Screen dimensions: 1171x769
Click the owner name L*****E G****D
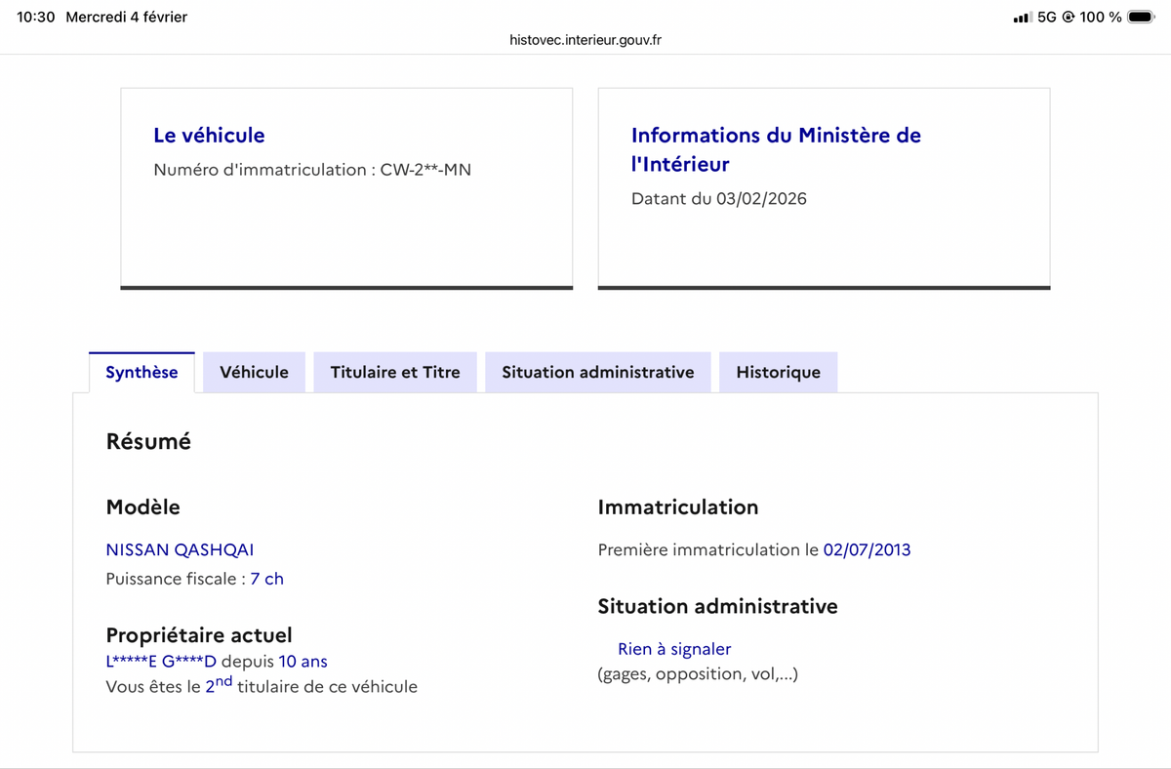click(161, 662)
